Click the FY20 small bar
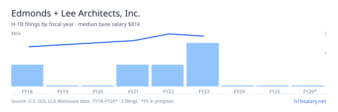This screenshot has height=112, width=338. click(97, 86)
